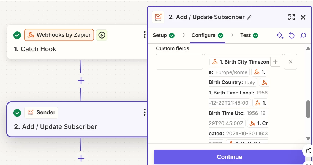Click the undo/revert arrow icon

292,35
